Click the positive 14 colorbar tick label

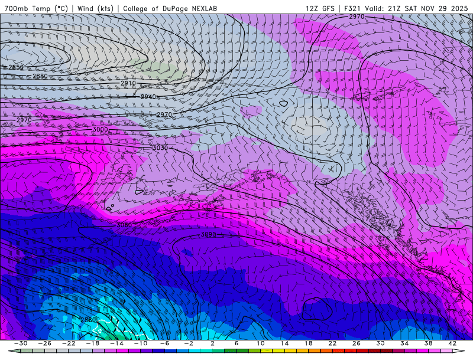coord(284,343)
